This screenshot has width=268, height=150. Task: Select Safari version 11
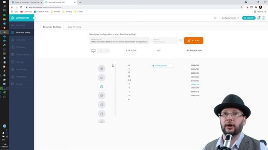129,76
